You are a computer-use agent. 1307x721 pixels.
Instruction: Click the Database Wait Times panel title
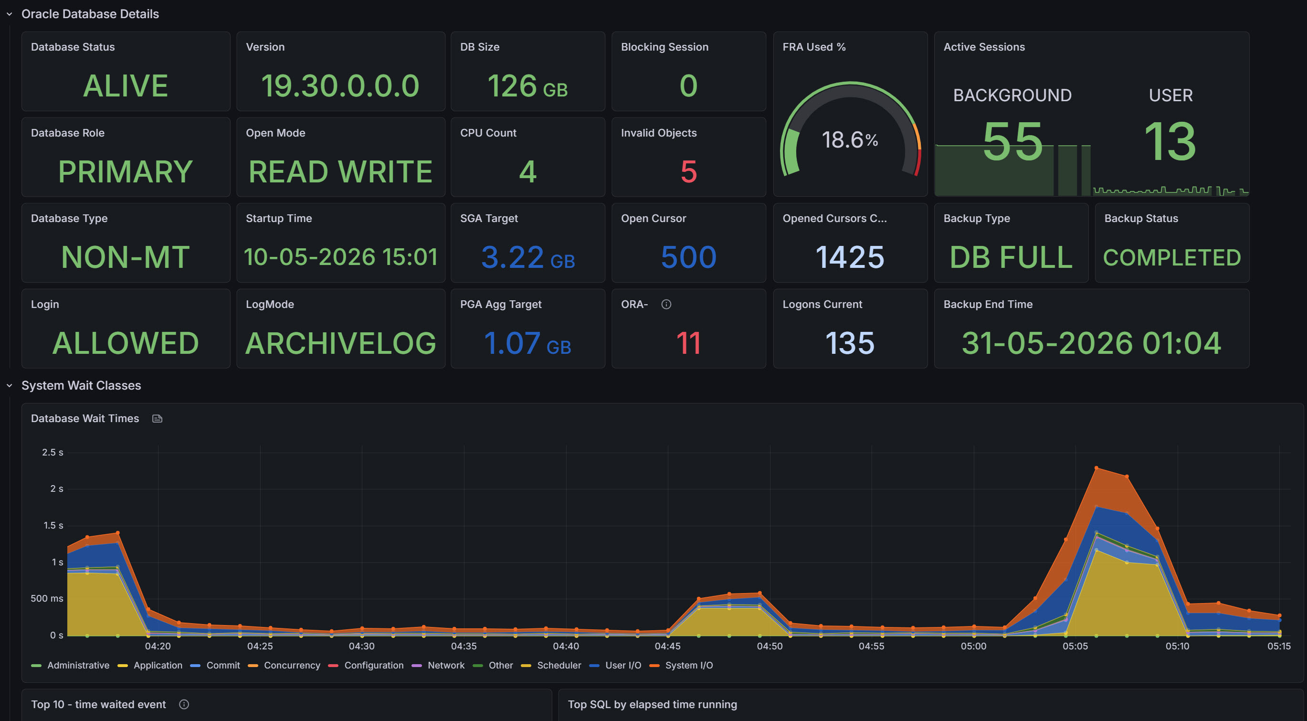tap(85, 419)
